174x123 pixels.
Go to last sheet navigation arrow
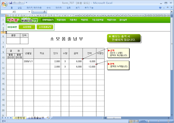(11, 118)
